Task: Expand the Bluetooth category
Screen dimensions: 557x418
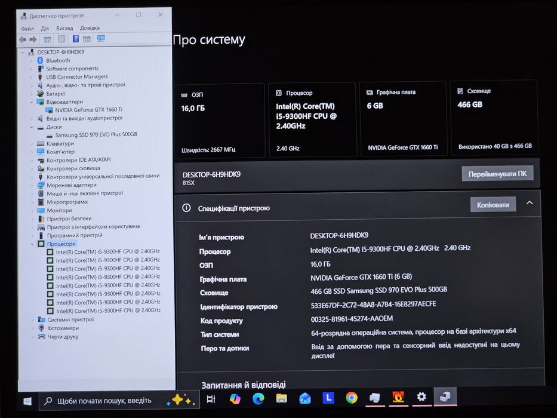Action: coord(32,61)
